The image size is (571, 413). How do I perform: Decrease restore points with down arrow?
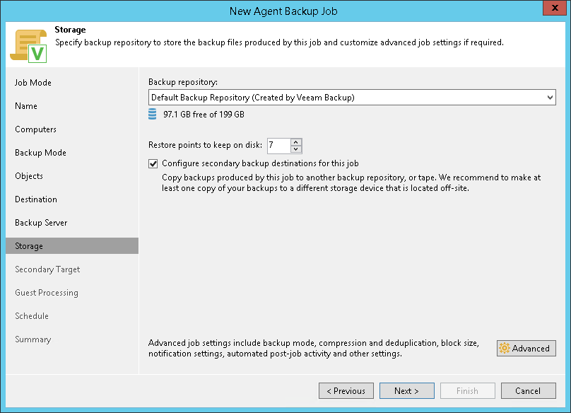[296, 149]
